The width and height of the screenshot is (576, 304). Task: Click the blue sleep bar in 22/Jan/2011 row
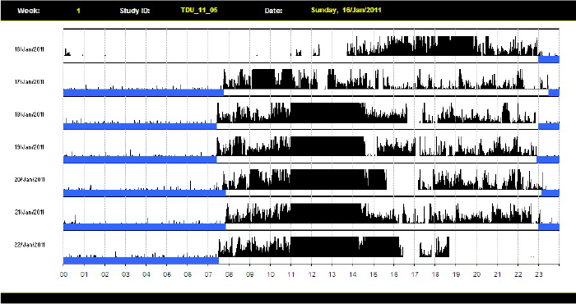pos(141,260)
